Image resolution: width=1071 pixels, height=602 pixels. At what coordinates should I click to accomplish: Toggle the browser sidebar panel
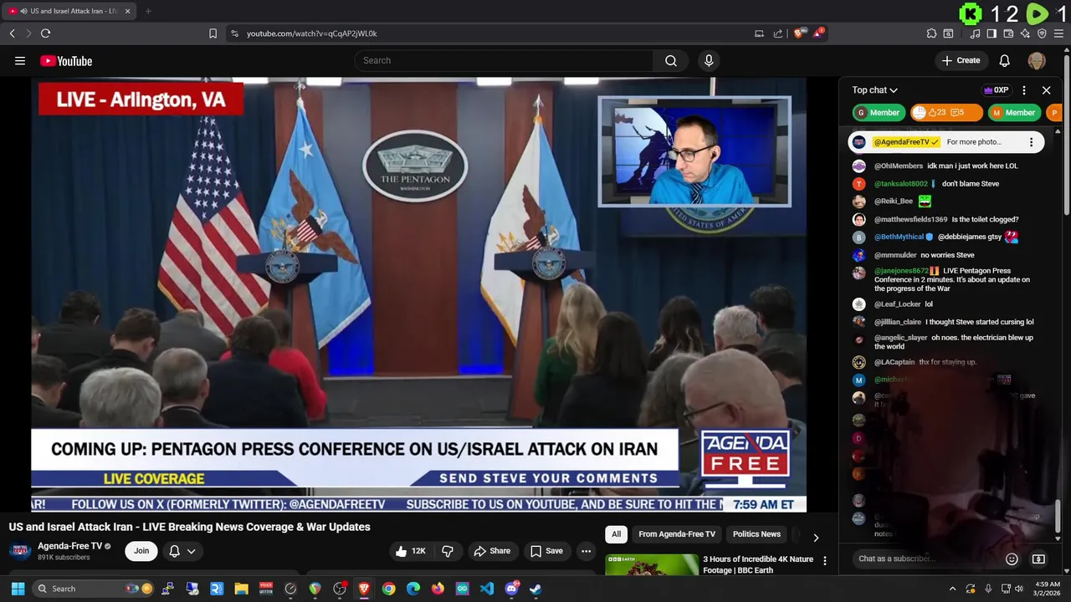coord(992,33)
